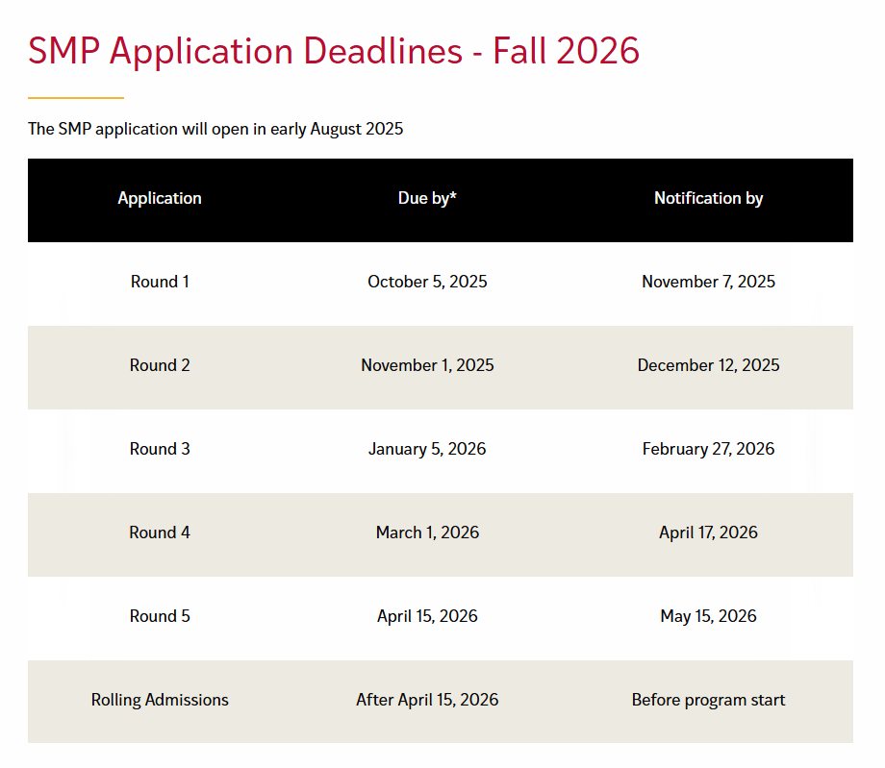The image size is (885, 768).
Task: Select the May 15, 2026 notification date
Action: [x=708, y=616]
